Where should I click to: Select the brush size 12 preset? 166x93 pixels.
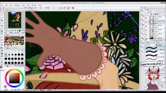[6, 55]
